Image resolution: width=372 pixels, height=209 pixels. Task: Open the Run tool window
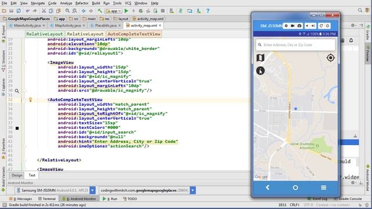click(110, 199)
